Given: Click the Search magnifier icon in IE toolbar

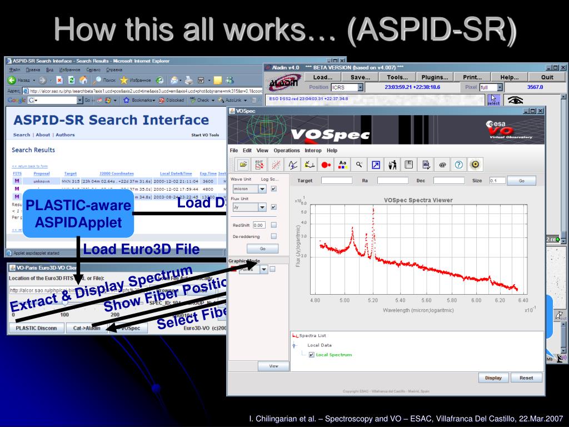Looking at the screenshot, I should point(97,80).
